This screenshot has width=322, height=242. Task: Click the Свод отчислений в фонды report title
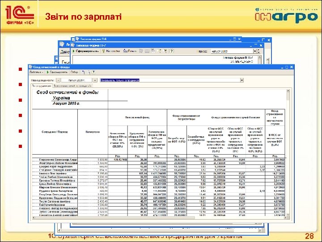tap(68, 92)
